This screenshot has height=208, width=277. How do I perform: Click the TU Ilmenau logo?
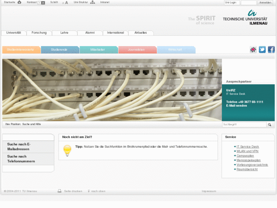point(245,18)
